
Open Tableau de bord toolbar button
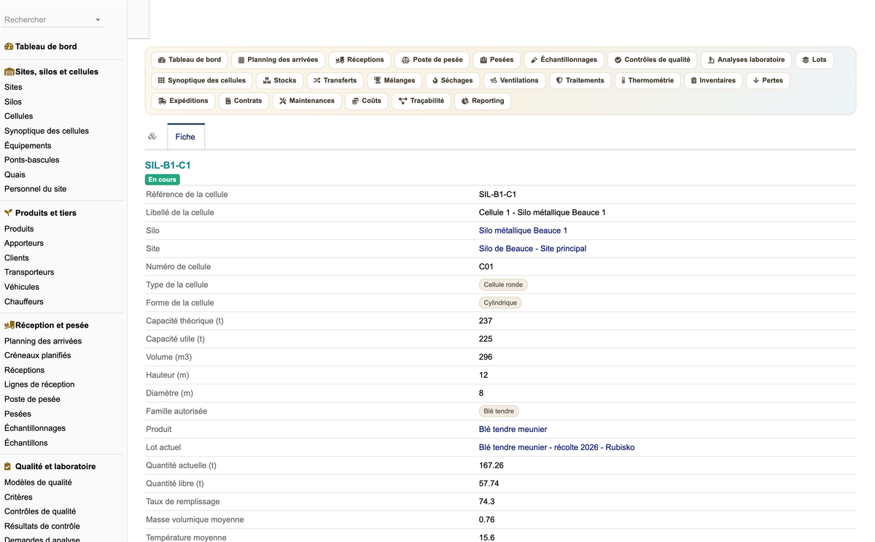[190, 60]
